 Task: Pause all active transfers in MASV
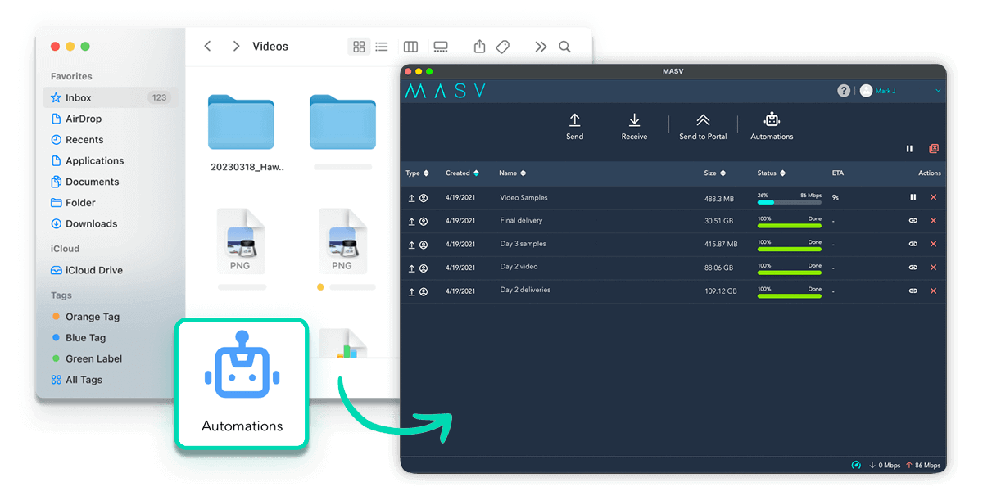(x=909, y=149)
